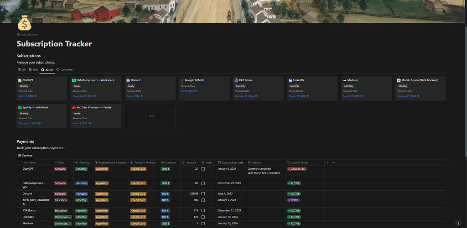
Task: Click reminder alarm icon beside November 25, 2024
Action: coord(95,96)
